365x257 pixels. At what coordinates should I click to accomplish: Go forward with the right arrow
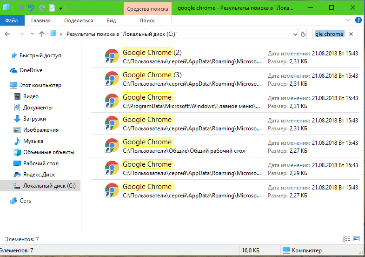(21, 34)
